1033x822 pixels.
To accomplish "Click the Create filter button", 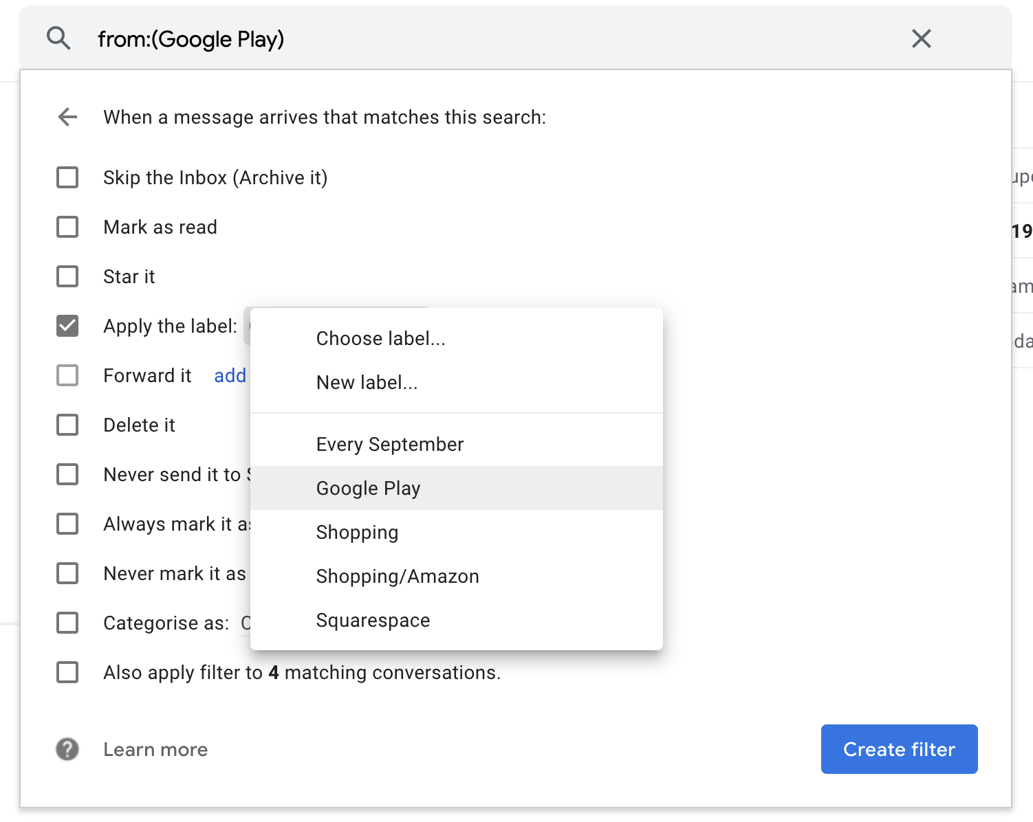I will click(x=899, y=749).
